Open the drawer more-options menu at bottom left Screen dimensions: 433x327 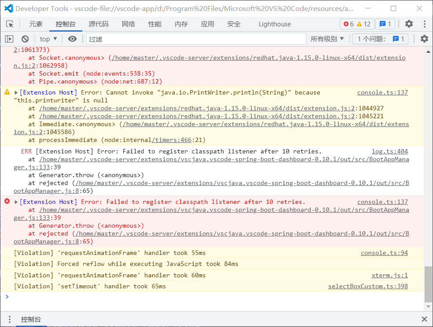click(10, 320)
